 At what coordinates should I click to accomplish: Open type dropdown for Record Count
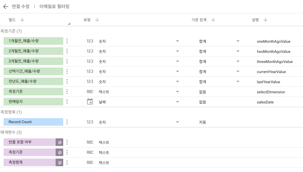coord(177,122)
